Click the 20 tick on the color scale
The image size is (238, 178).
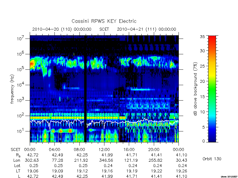pyautogui.click(x=202, y=81)
